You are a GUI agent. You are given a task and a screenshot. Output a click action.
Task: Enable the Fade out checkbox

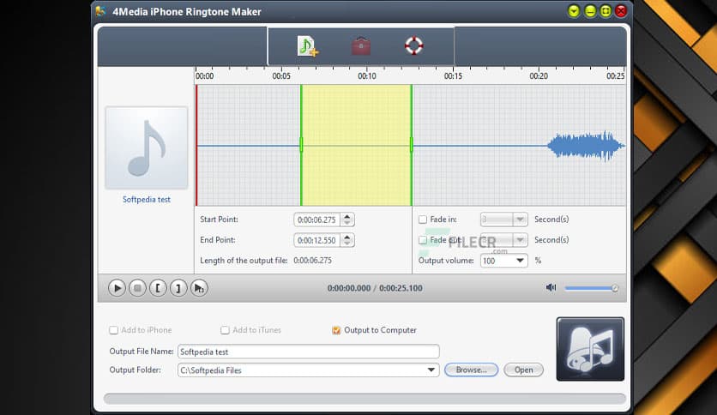pyautogui.click(x=423, y=240)
